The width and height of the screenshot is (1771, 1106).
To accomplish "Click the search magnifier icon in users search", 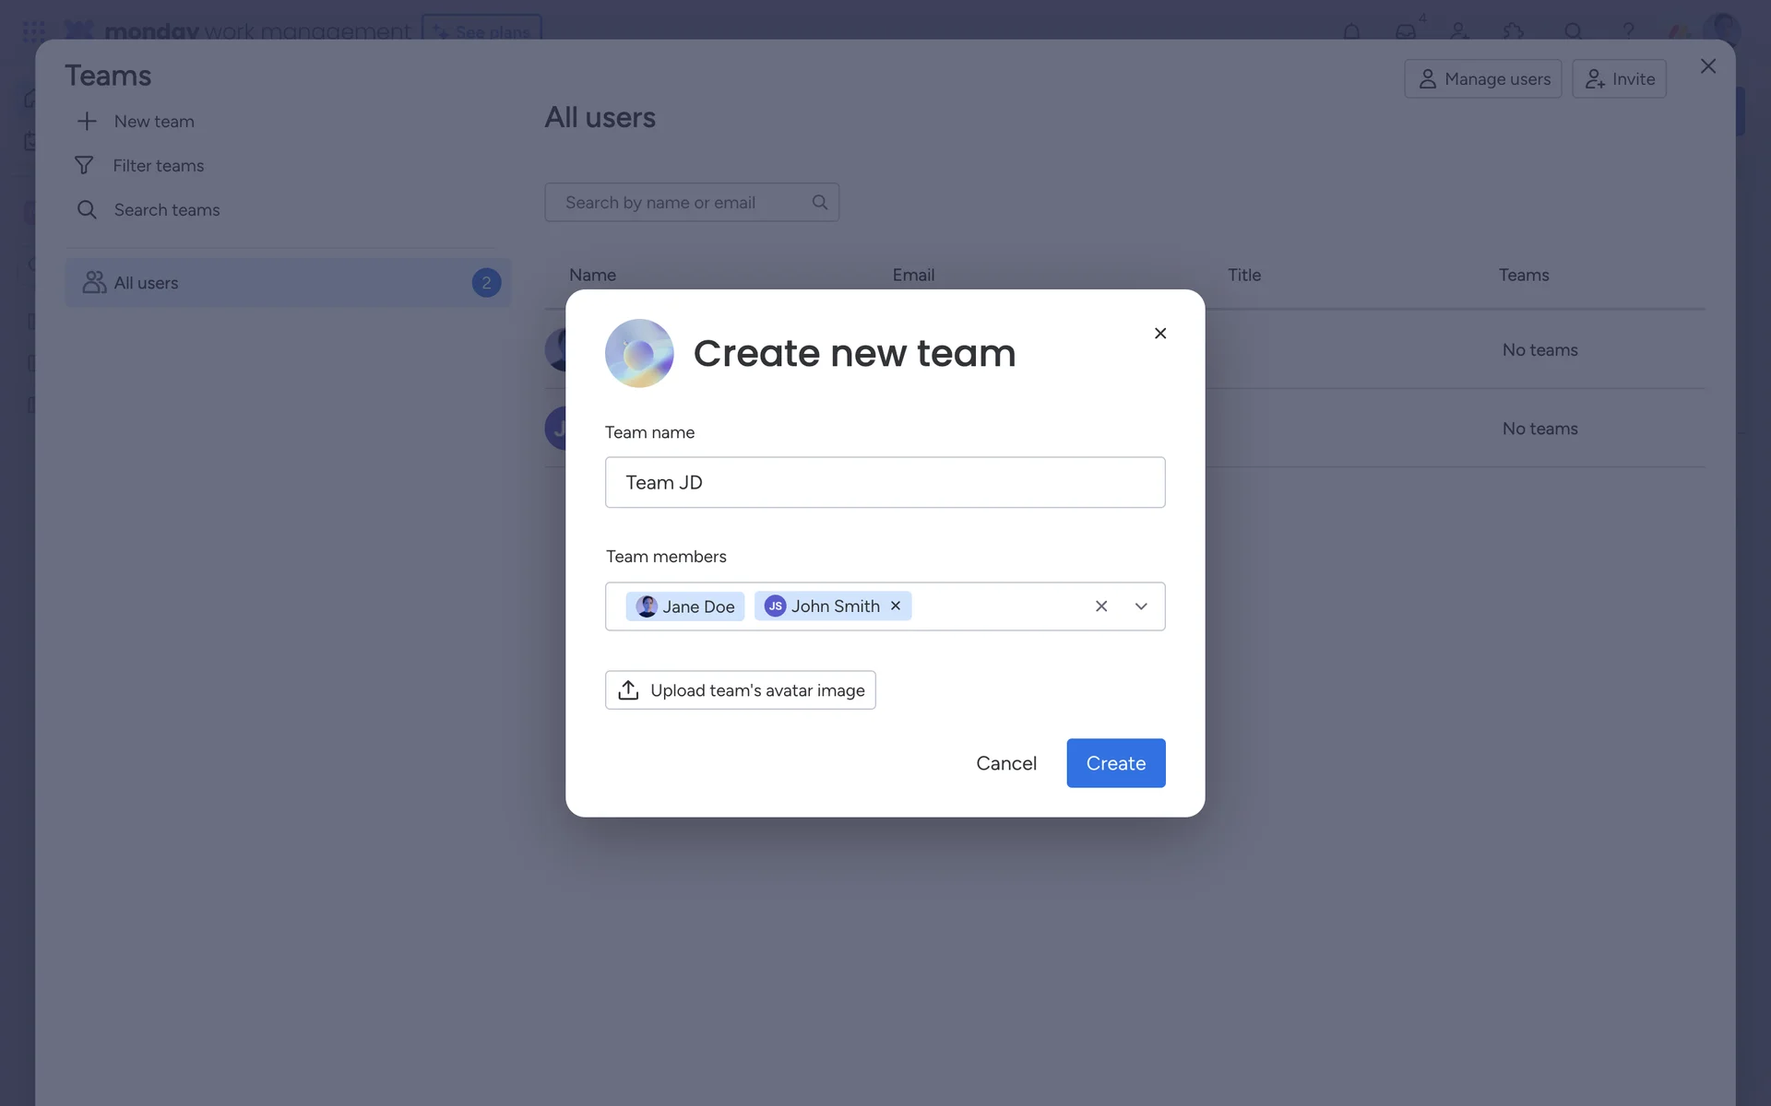I will pos(820,203).
